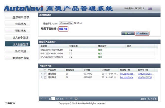Viewport: 165px width, 108px height.
Task: Click the 是否有效 column header
Action: coord(111,46)
